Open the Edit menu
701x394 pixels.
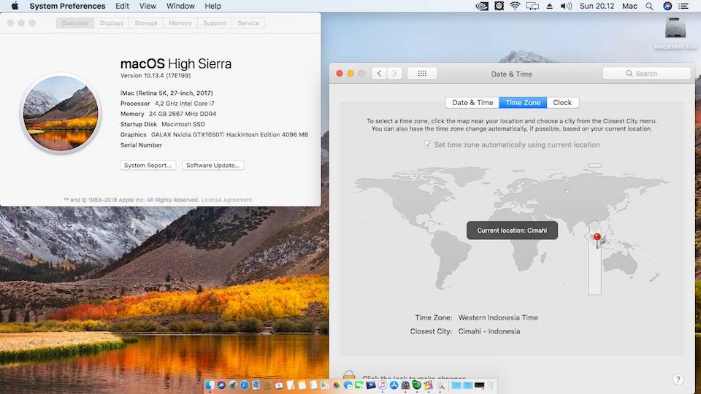tap(122, 6)
